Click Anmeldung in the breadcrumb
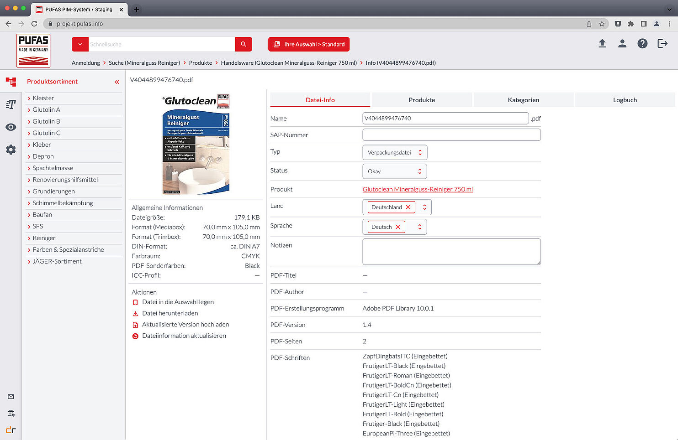 pyautogui.click(x=86, y=63)
